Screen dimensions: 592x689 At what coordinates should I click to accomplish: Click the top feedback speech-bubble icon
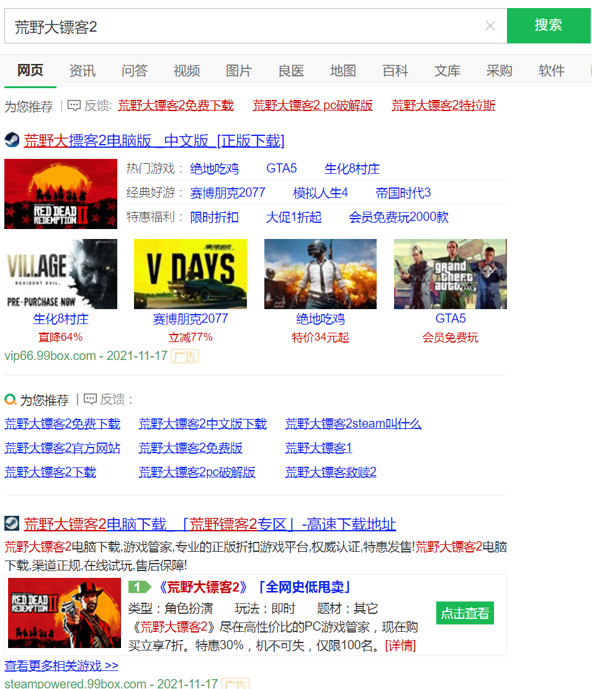coord(74,106)
